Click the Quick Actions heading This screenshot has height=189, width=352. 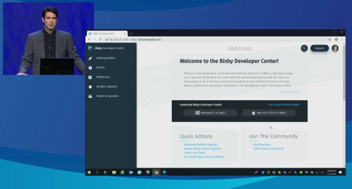196,136
